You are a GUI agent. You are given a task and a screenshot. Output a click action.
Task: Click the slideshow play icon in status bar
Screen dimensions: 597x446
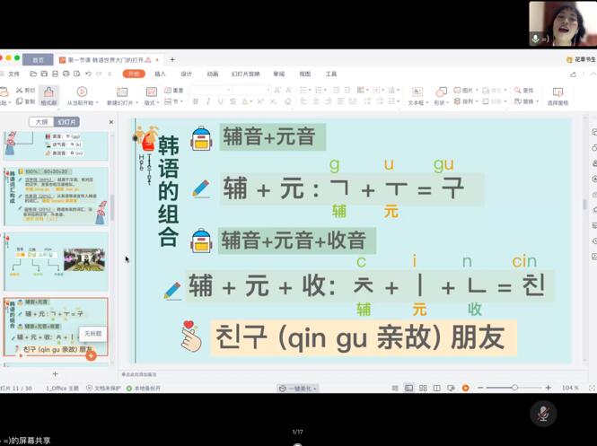(x=465, y=388)
